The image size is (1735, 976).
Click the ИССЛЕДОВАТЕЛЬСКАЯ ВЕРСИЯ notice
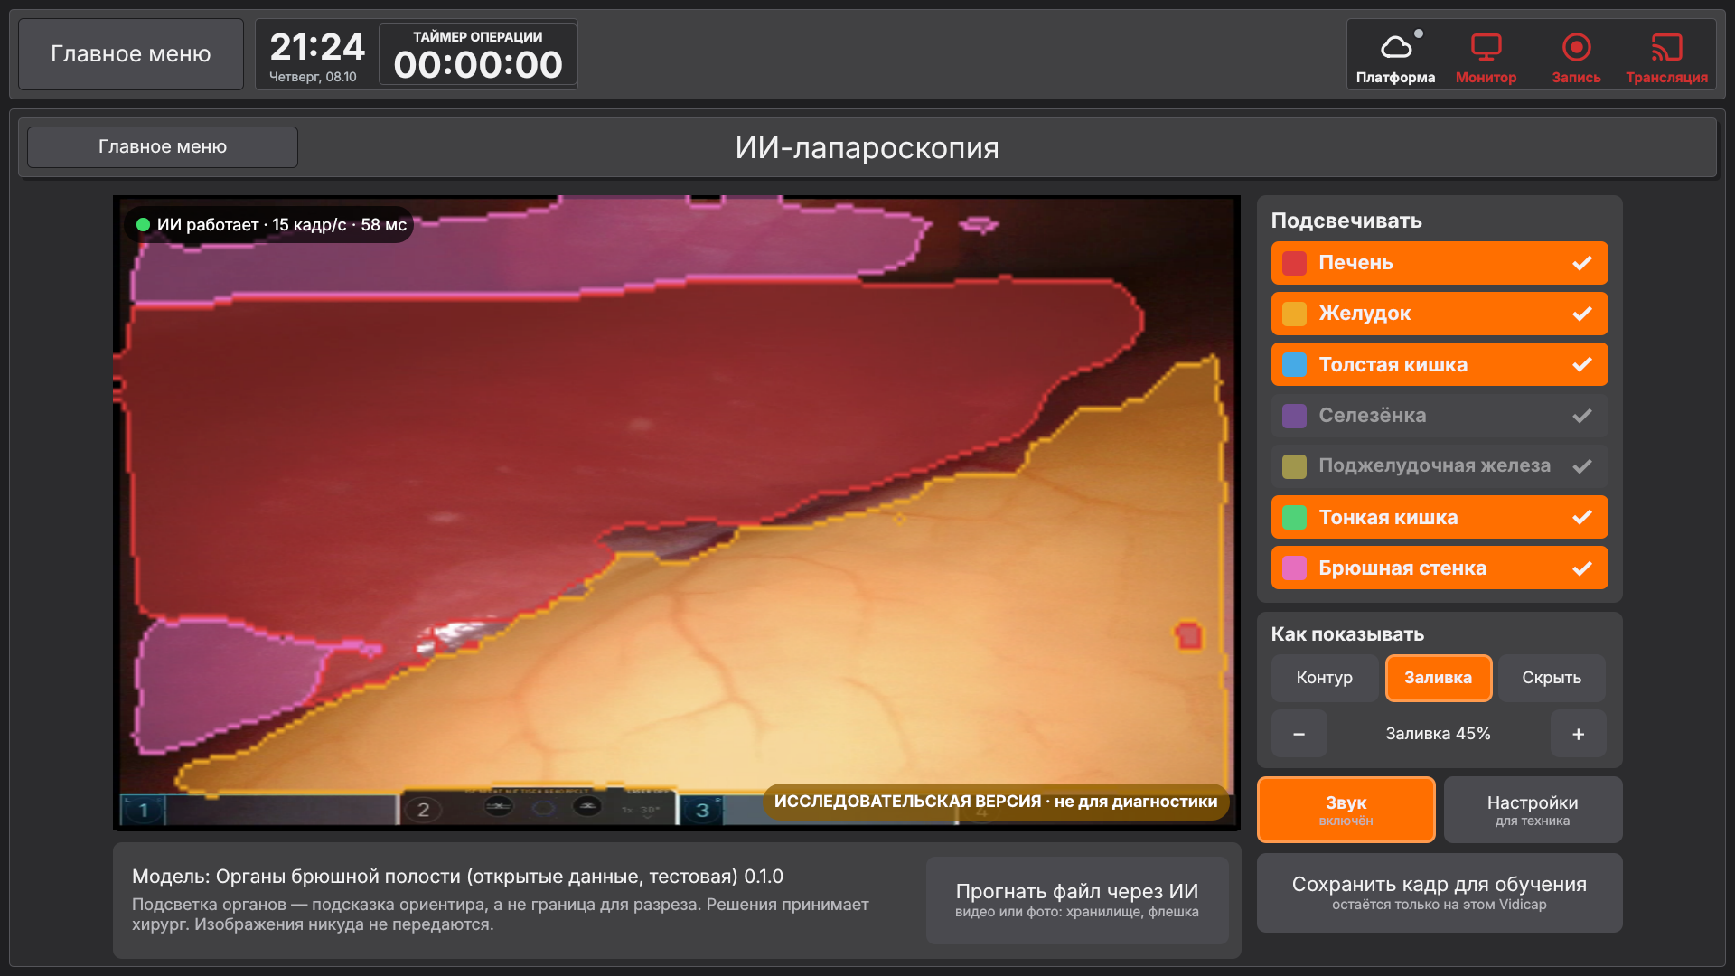[x=996, y=802]
